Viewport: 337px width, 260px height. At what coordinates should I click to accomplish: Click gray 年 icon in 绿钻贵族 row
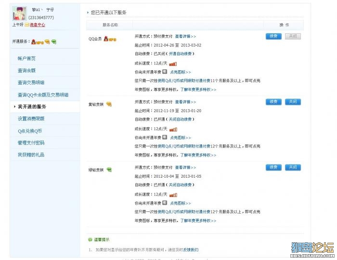[x=165, y=203]
